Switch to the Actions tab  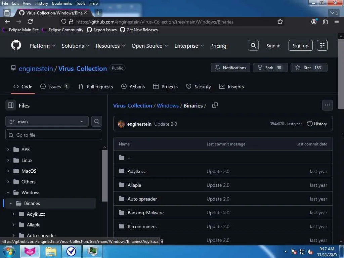tap(133, 87)
